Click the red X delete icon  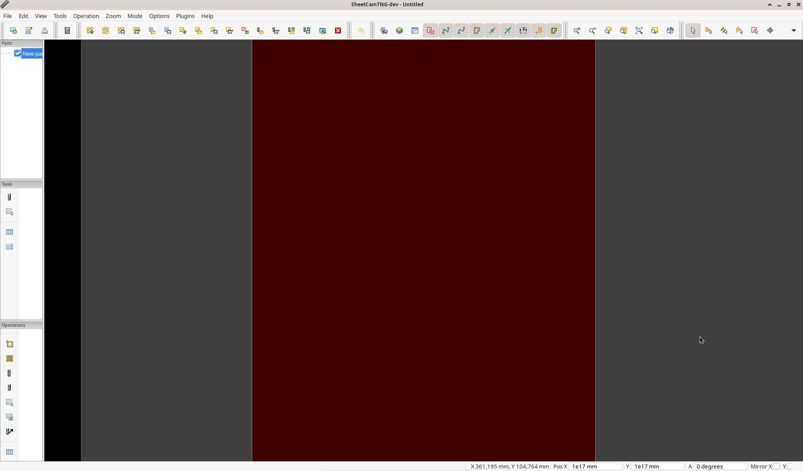click(x=338, y=31)
